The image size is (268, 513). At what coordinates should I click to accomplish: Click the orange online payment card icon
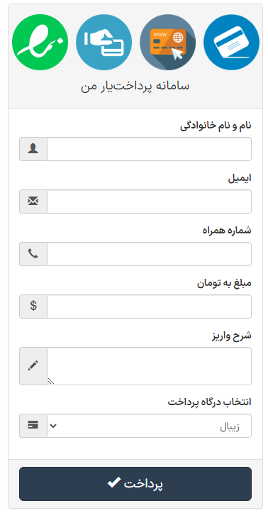coord(167,42)
